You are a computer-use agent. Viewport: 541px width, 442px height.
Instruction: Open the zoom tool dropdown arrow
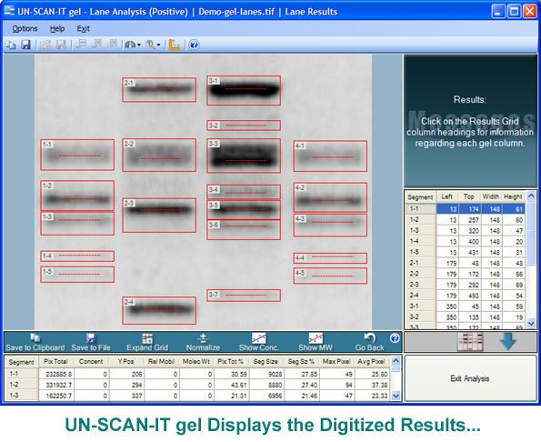pos(158,45)
